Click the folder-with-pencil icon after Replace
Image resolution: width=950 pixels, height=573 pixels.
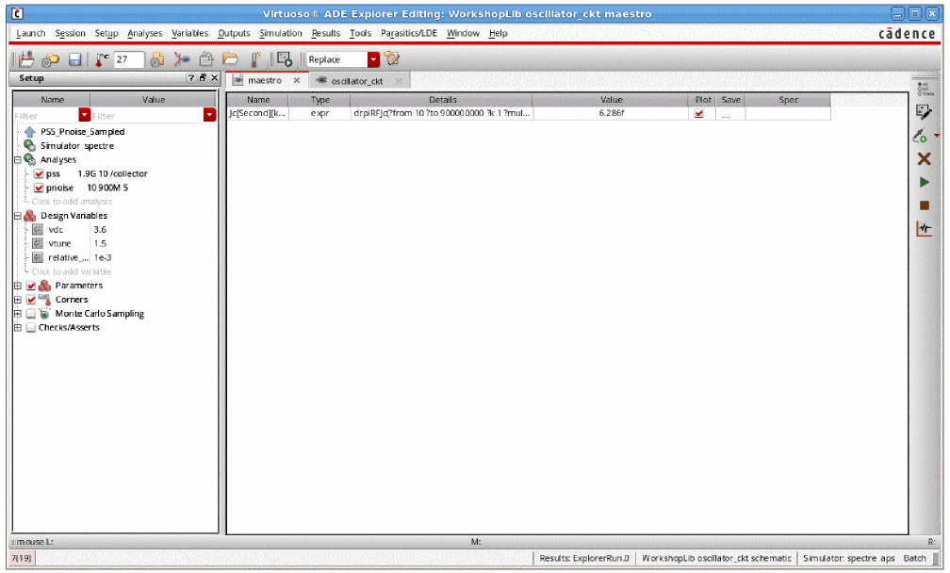click(392, 58)
